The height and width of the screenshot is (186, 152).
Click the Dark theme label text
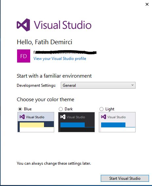click(x=69, y=109)
